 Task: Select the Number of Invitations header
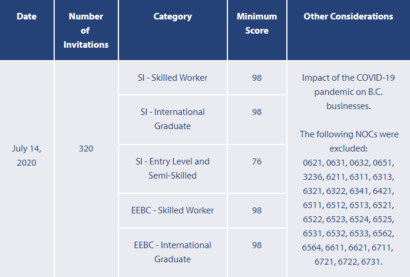pos(86,30)
